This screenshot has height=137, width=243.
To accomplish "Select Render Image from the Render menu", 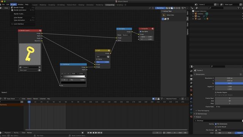I will click(23, 8).
